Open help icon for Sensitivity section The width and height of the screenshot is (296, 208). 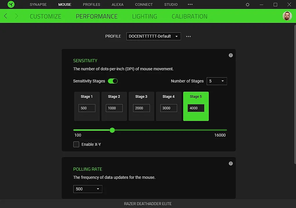click(x=231, y=55)
